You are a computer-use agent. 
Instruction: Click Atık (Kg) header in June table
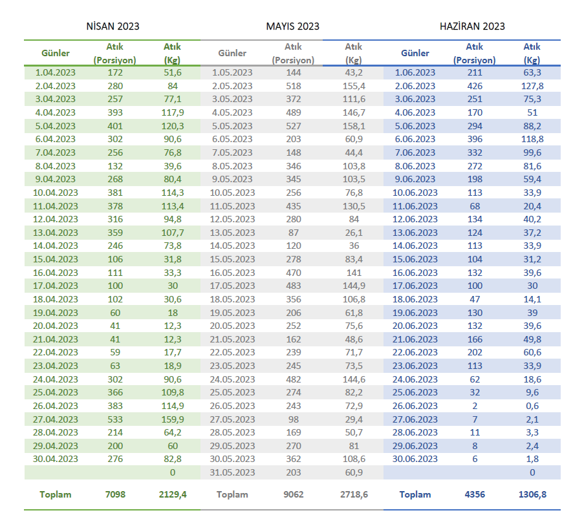point(532,53)
